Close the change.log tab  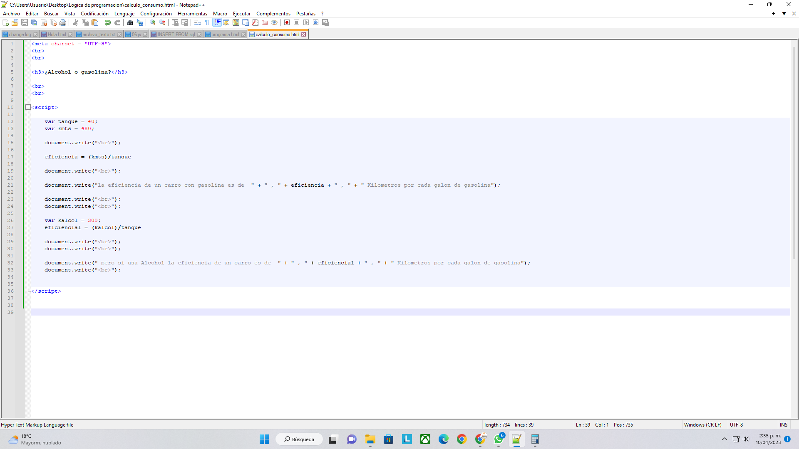pyautogui.click(x=35, y=35)
